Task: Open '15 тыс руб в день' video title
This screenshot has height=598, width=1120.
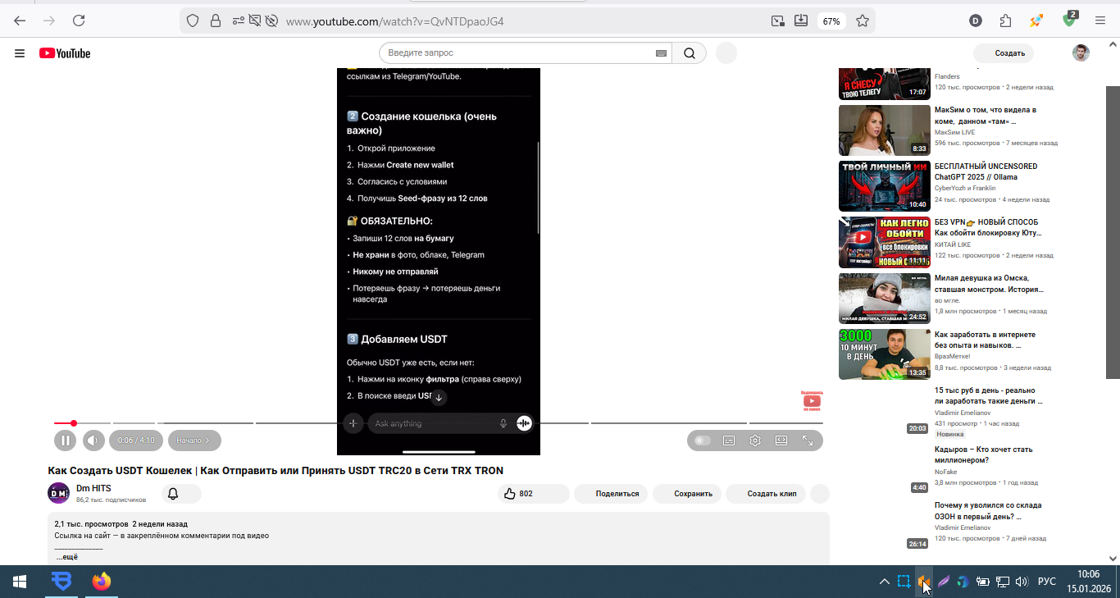Action: [989, 396]
